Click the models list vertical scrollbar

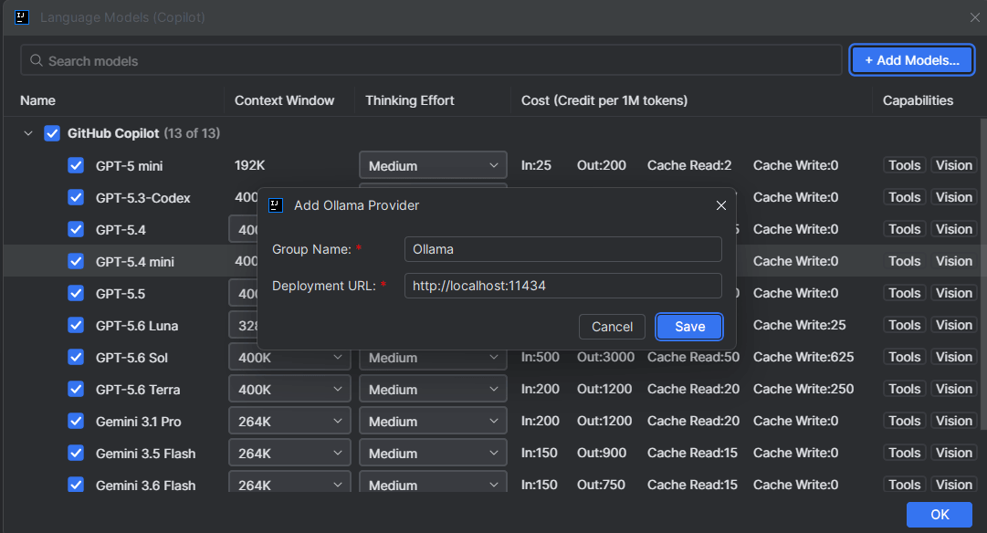click(x=983, y=274)
